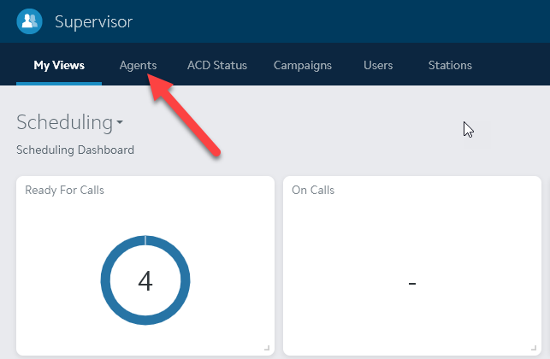Open the Agents tab

[x=138, y=65]
